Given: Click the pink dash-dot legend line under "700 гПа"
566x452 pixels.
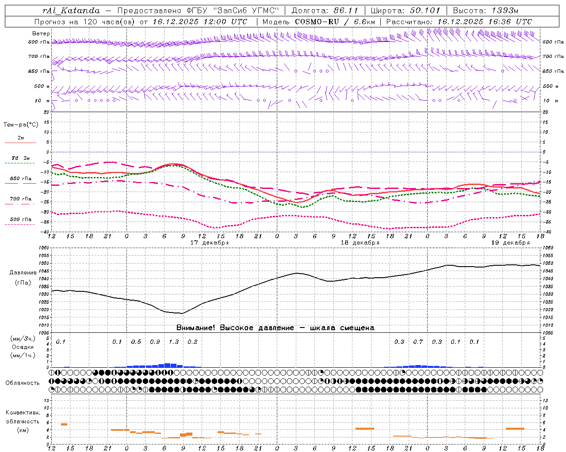Looking at the screenshot, I should (x=20, y=204).
